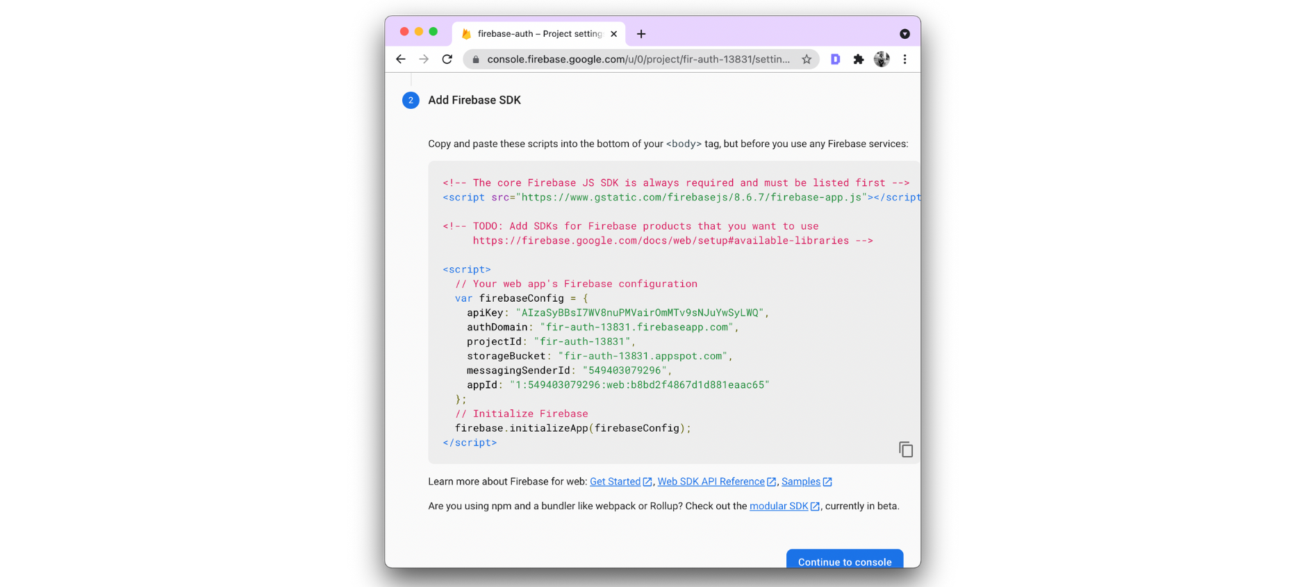Image resolution: width=1306 pixels, height=587 pixels.
Task: Open the blue D extension icon
Action: pos(836,60)
